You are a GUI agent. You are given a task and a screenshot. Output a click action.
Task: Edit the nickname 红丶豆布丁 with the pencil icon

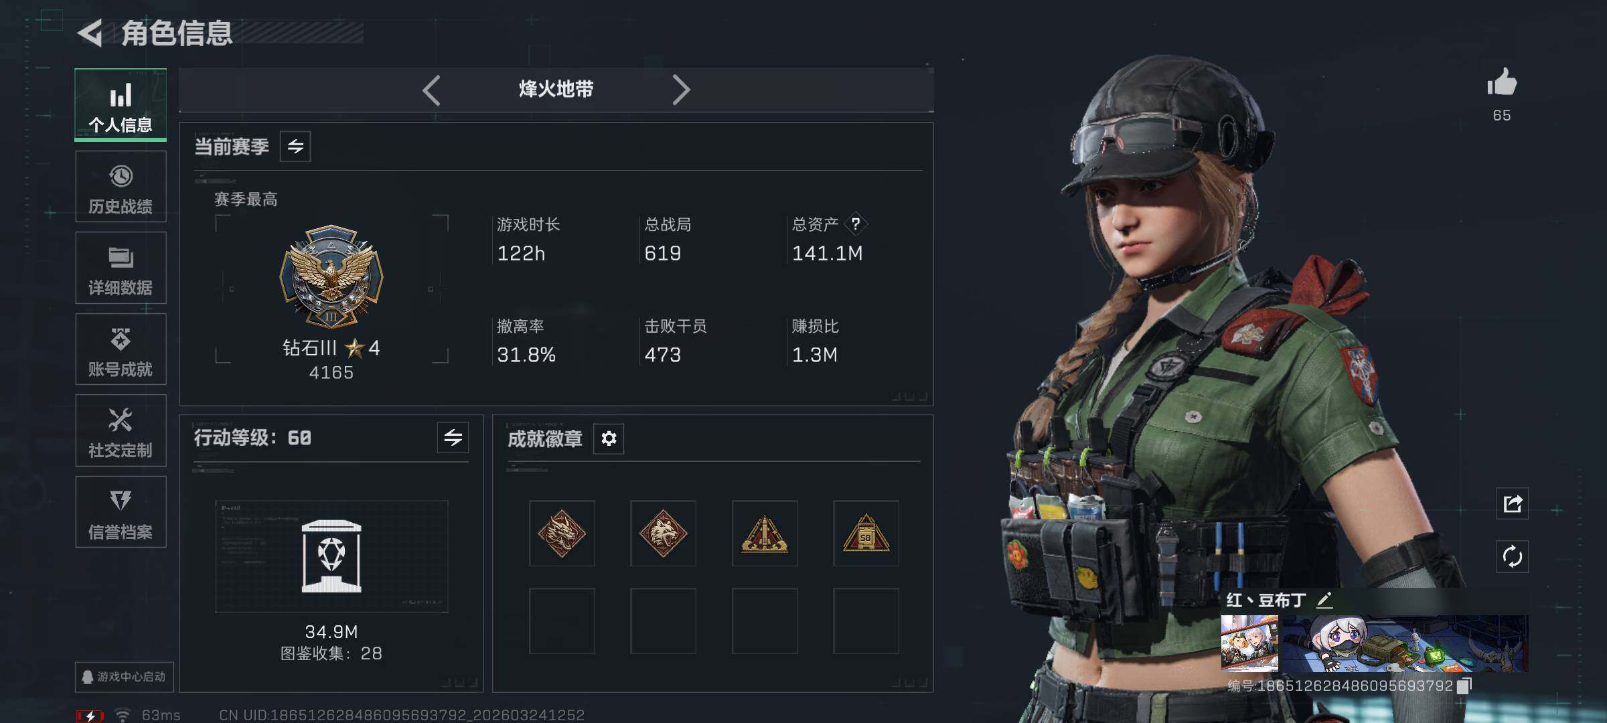(1324, 599)
